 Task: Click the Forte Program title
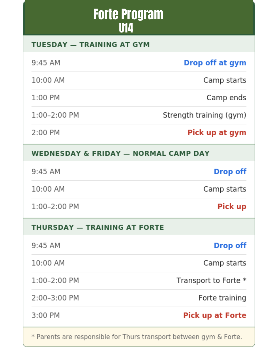128,14
